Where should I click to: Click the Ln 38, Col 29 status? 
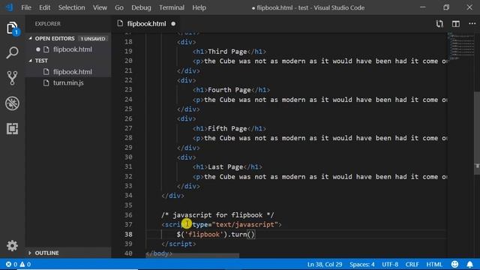click(x=325, y=264)
